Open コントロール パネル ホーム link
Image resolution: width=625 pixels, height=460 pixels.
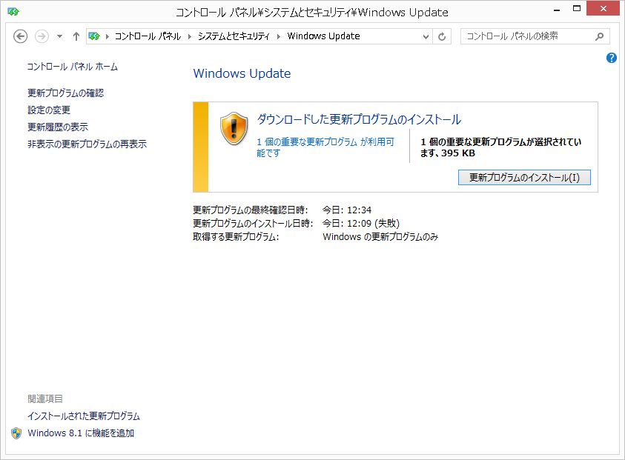coord(72,67)
